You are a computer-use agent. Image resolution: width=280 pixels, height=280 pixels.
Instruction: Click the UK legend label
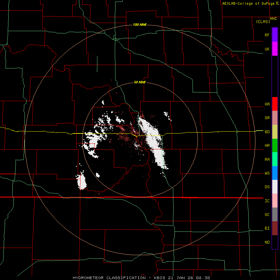coord(267,49)
